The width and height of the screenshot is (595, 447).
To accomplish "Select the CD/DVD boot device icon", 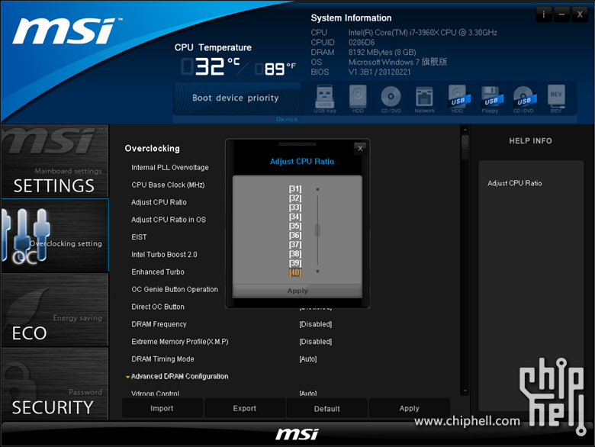I will (391, 98).
